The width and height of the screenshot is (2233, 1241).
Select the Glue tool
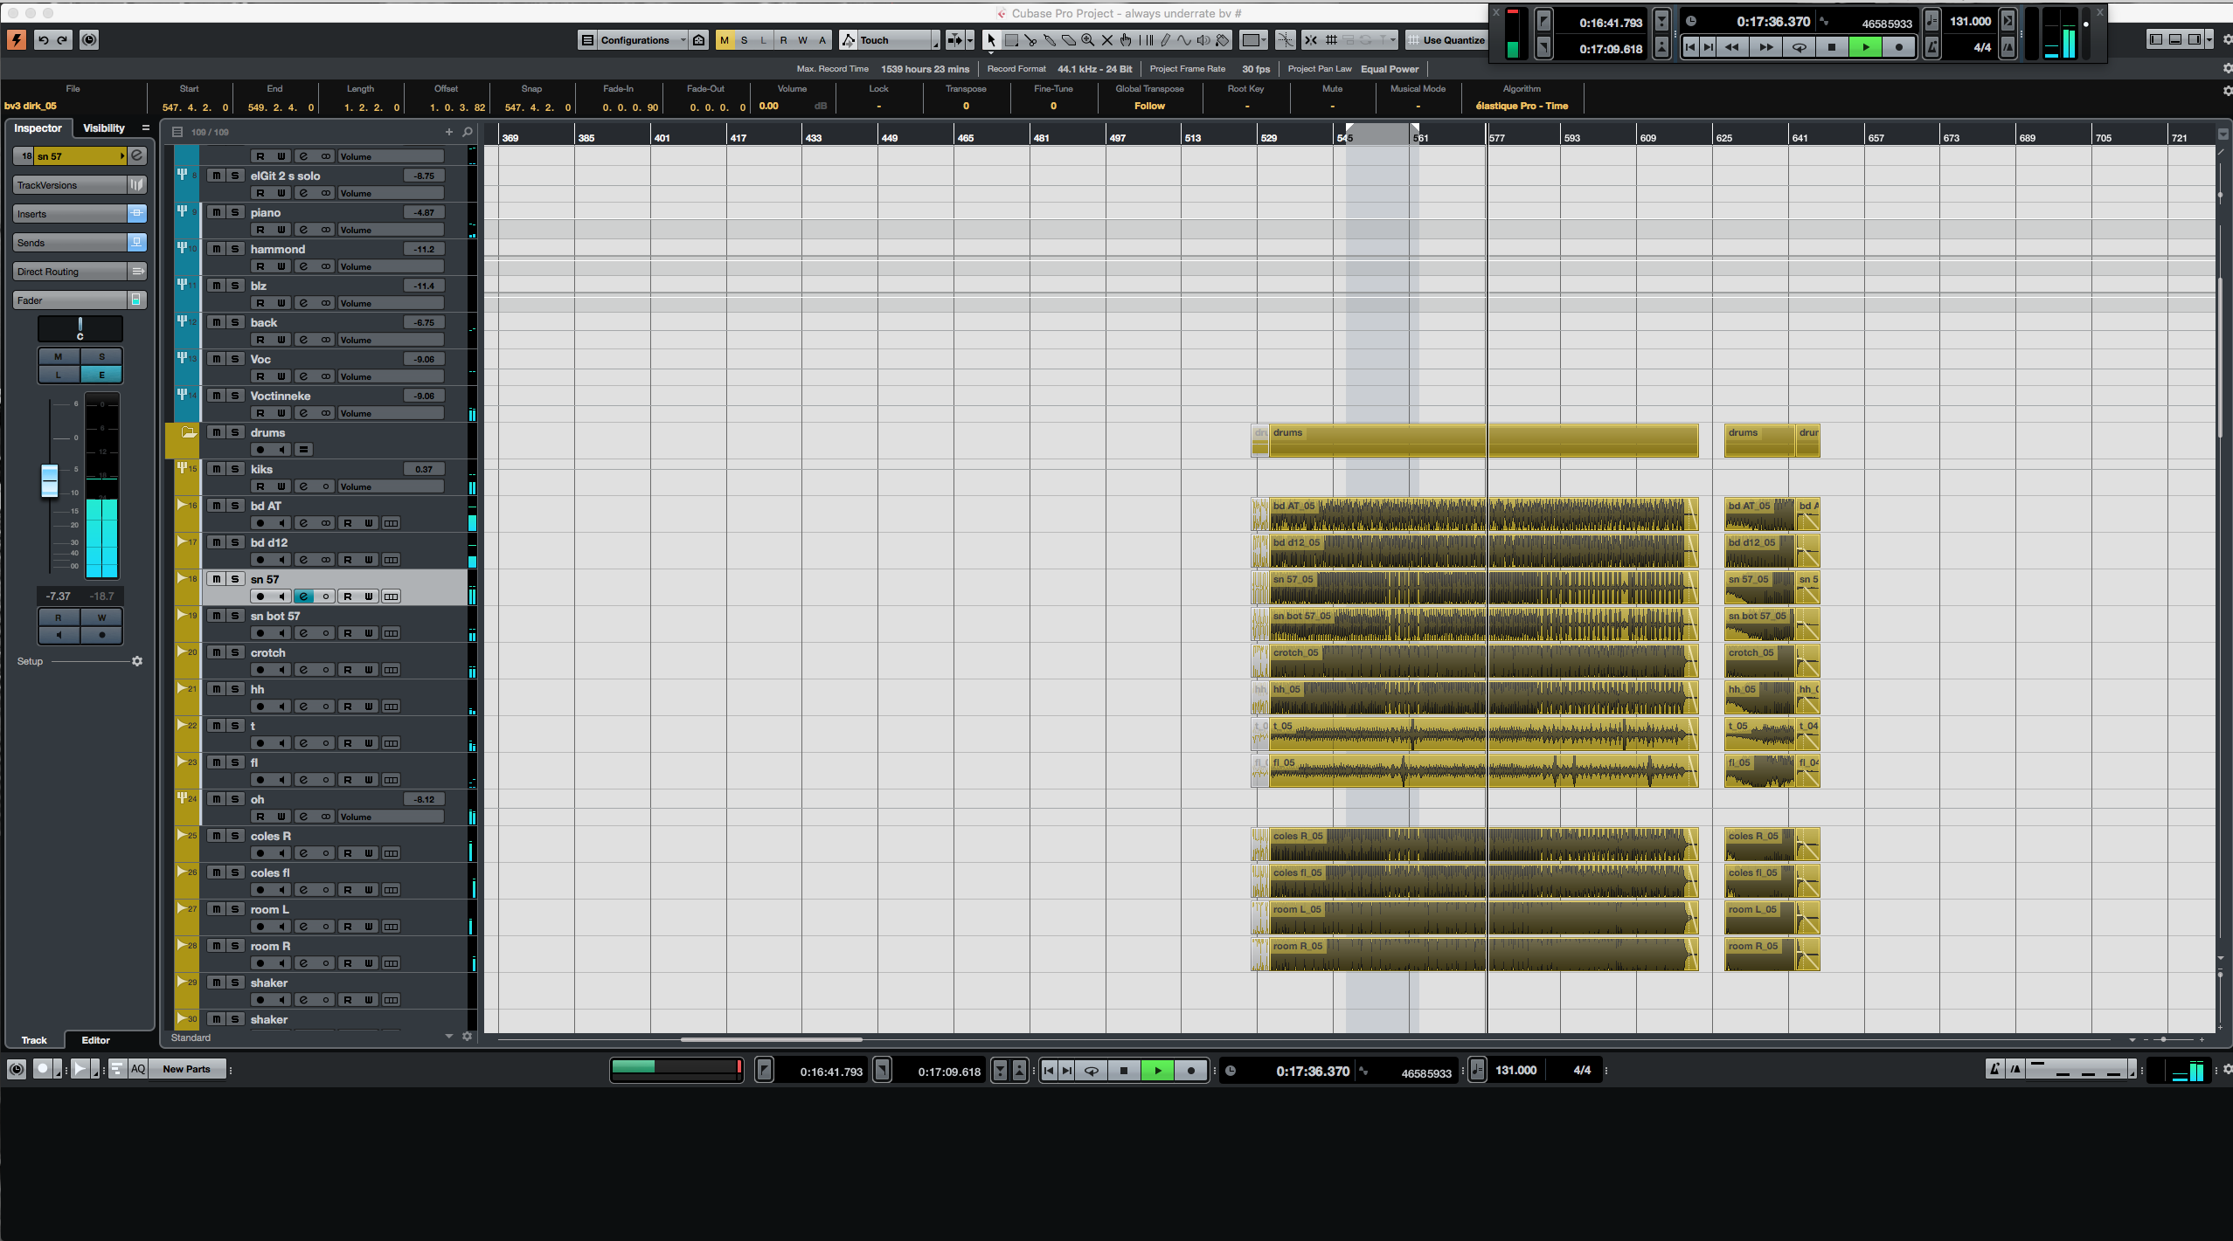1050,40
